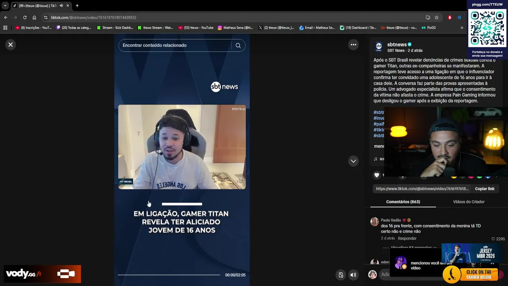Open sbtnews profile name
The image size is (508, 286).
point(397,44)
